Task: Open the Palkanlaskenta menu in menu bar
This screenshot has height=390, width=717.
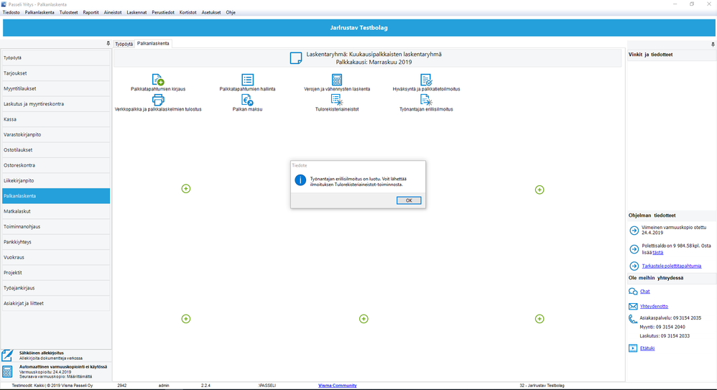Action: tap(40, 12)
